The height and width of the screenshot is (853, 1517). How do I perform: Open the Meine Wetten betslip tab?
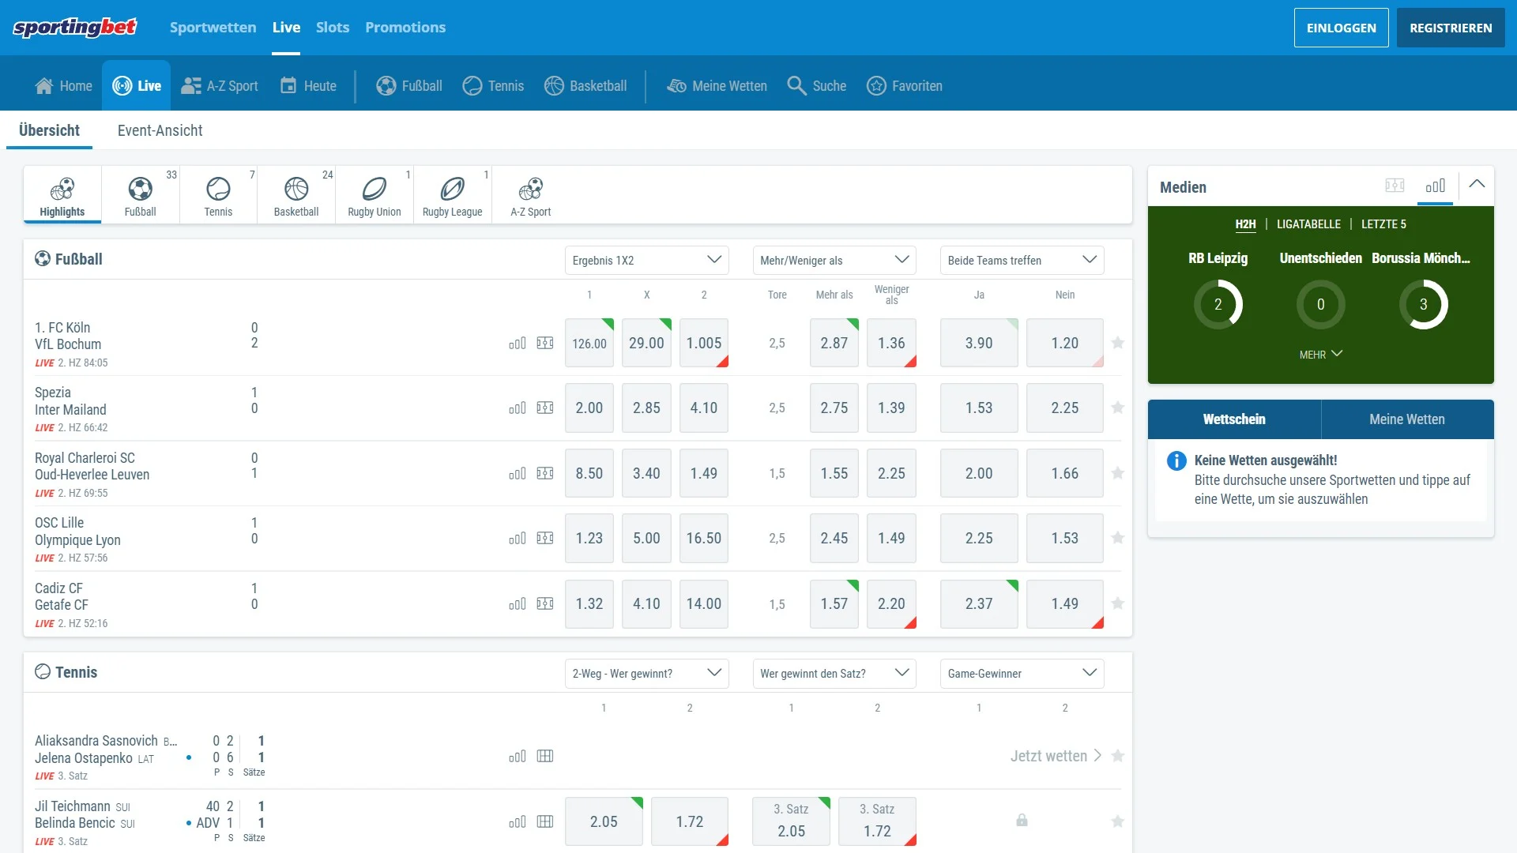[1406, 419]
